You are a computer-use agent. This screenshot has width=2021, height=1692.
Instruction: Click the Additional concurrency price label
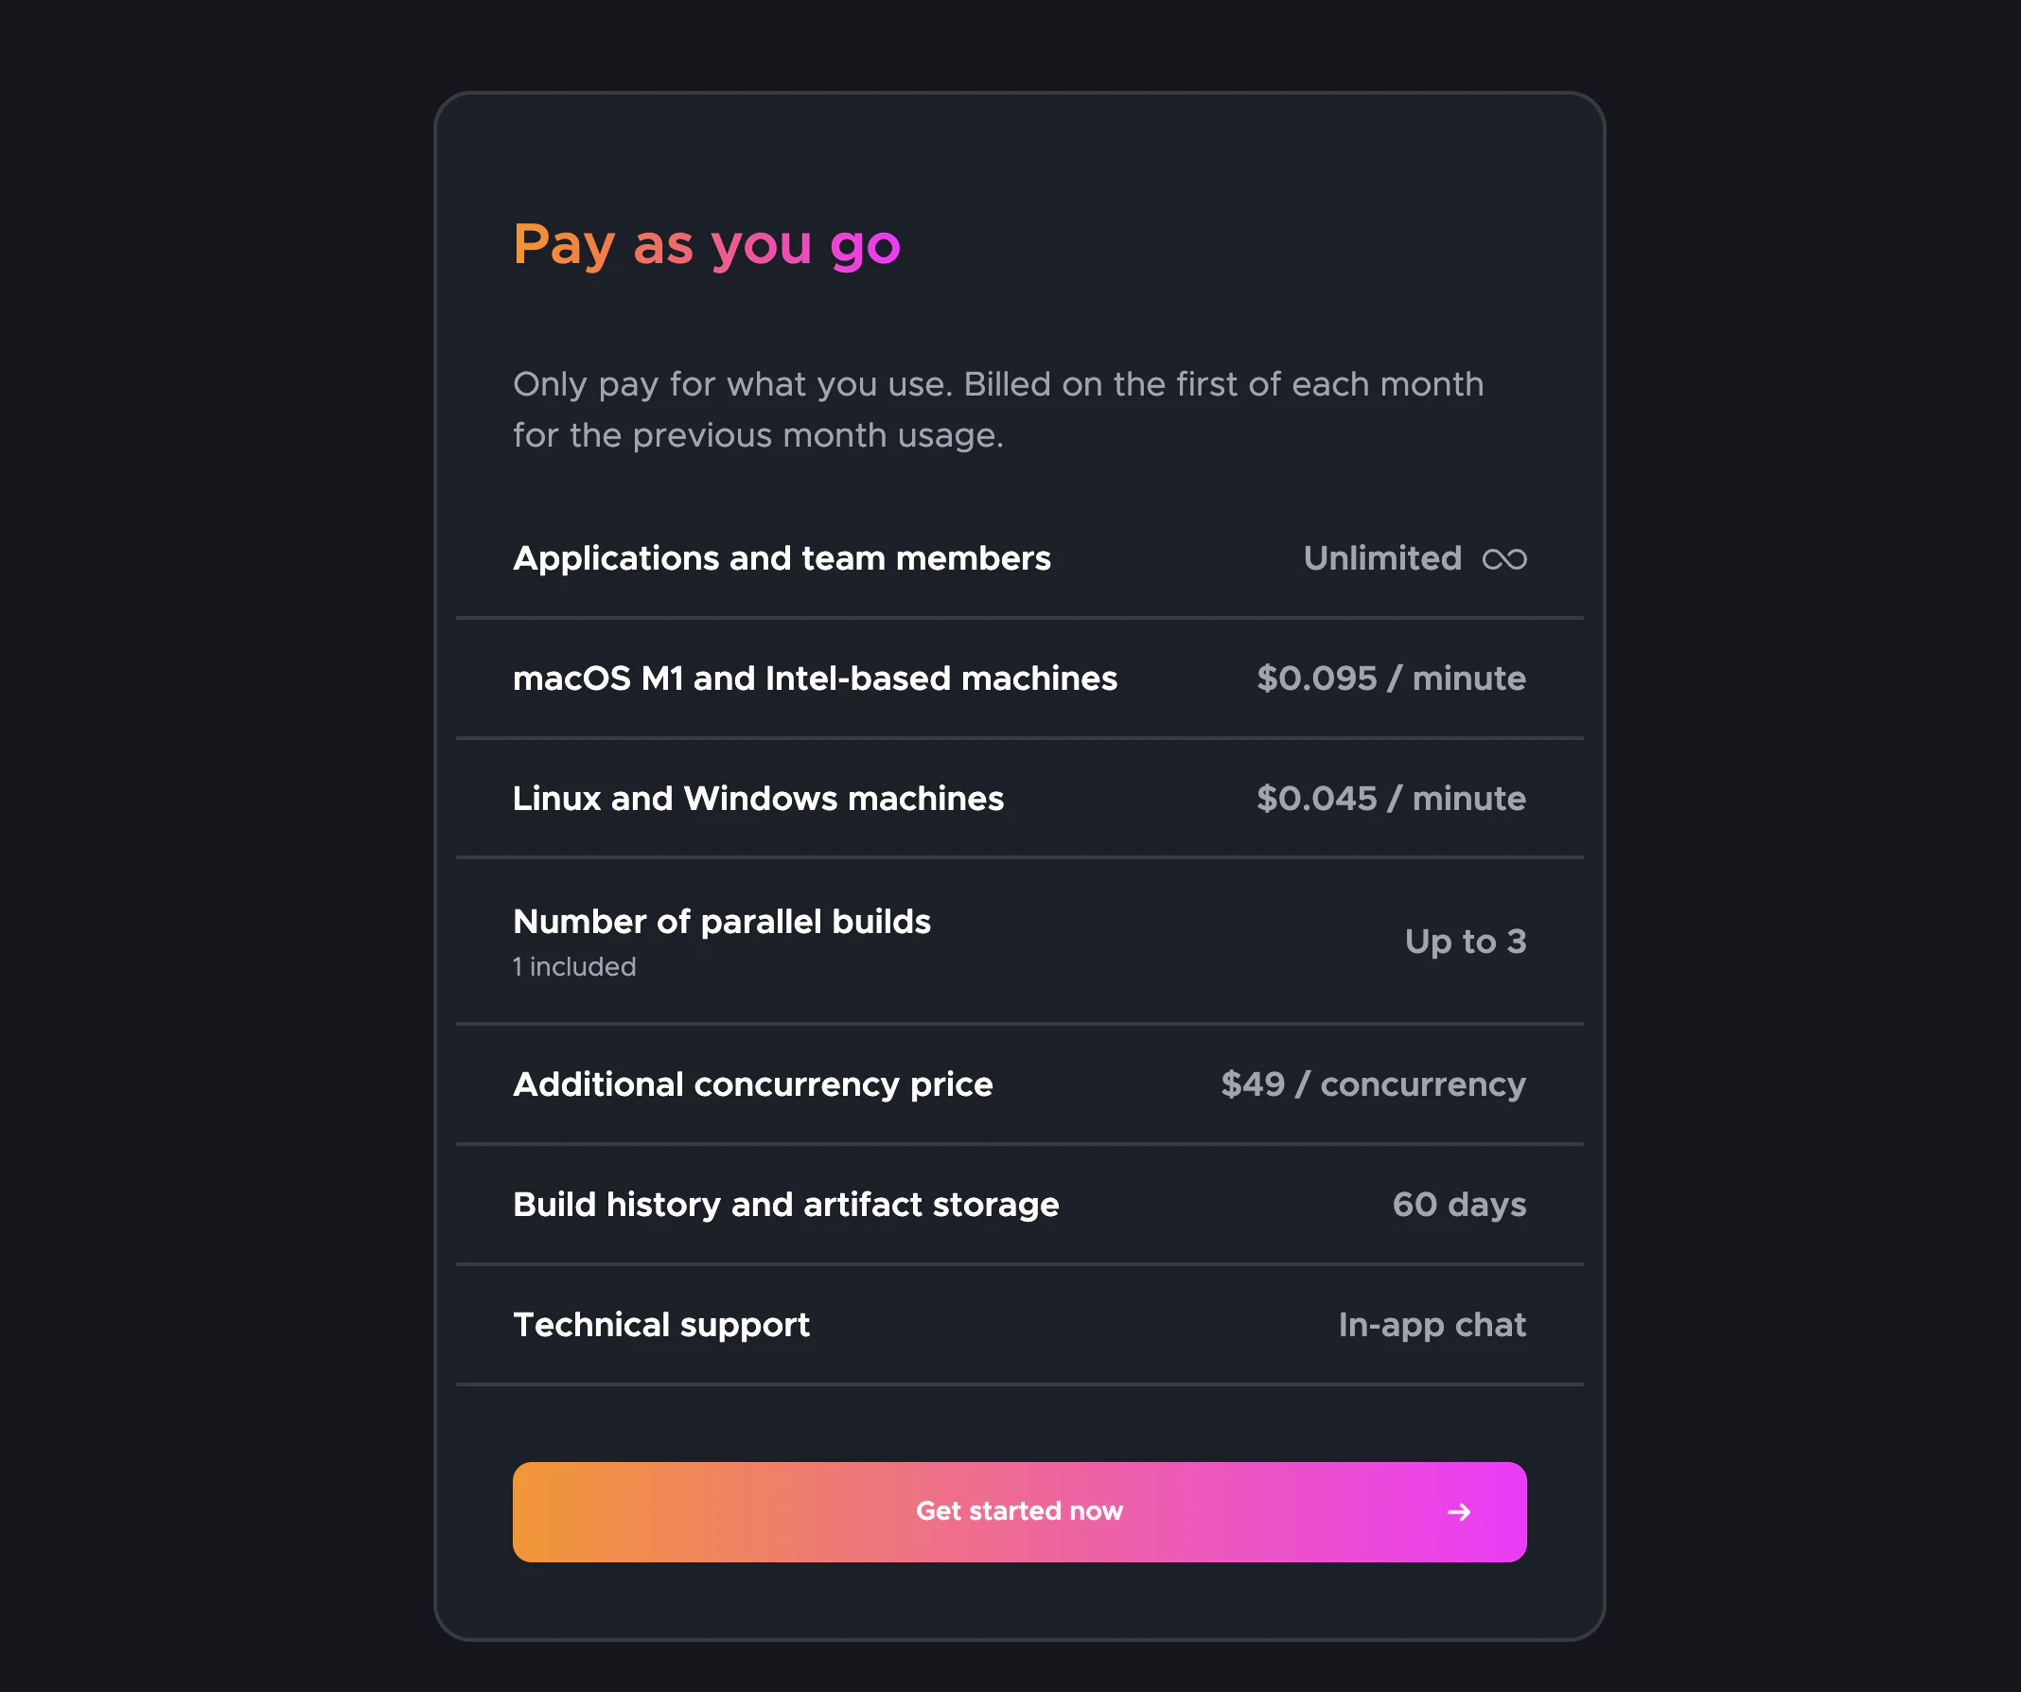pyautogui.click(x=751, y=1084)
